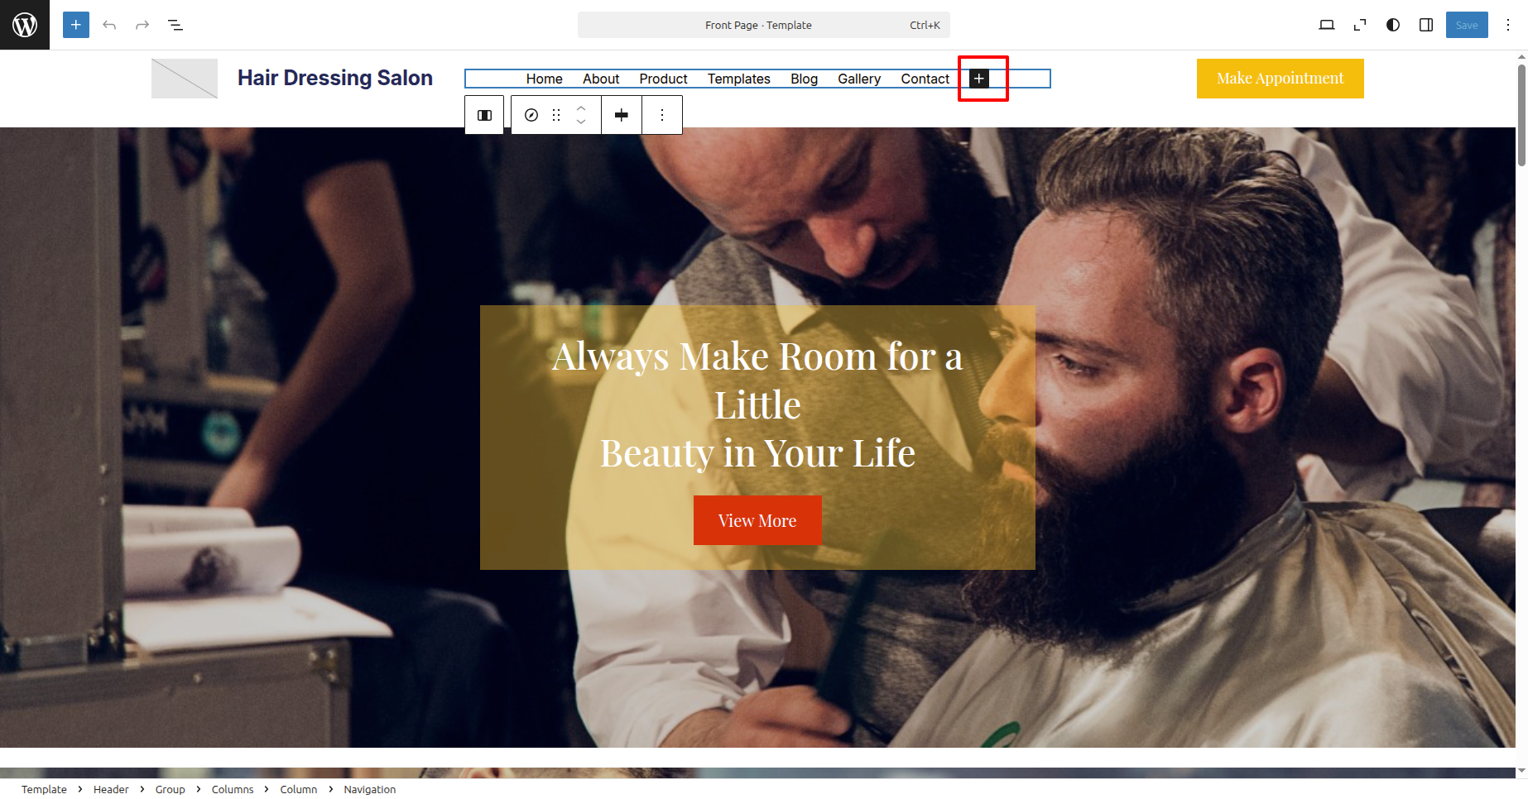Image resolution: width=1528 pixels, height=799 pixels.
Task: Open the Options three-dot menu
Action: click(x=1508, y=25)
